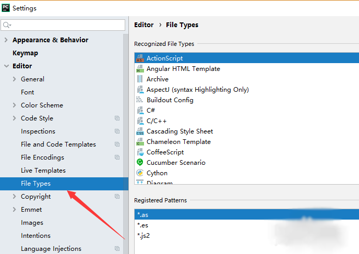Screen dimensions: 359x254
Task: Open the Live Templates page
Action: pos(43,171)
